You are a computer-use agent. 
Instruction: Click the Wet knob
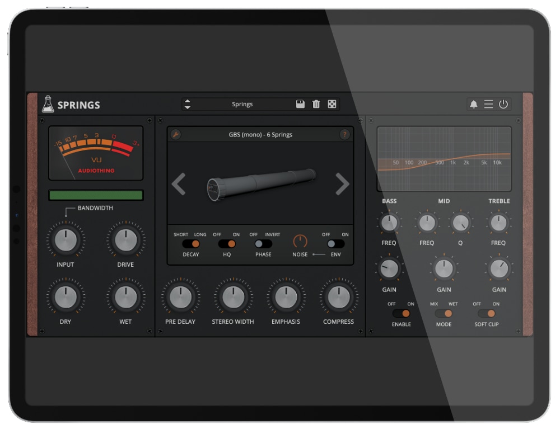tap(125, 297)
